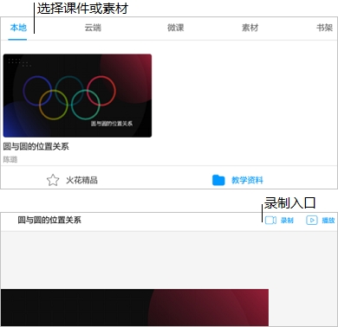Image resolution: width=338 pixels, height=327 pixels.
Task: Go to the 素材 tab
Action: pos(250,28)
